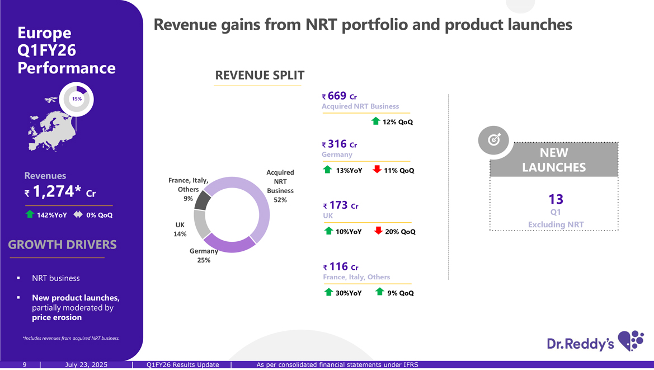Click the Dr. Reddy's logo
Screen dimensions: 654x370
point(595,342)
